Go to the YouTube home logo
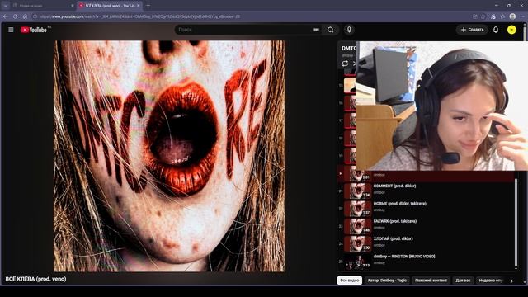The width and height of the screenshot is (528, 297). pyautogui.click(x=34, y=30)
